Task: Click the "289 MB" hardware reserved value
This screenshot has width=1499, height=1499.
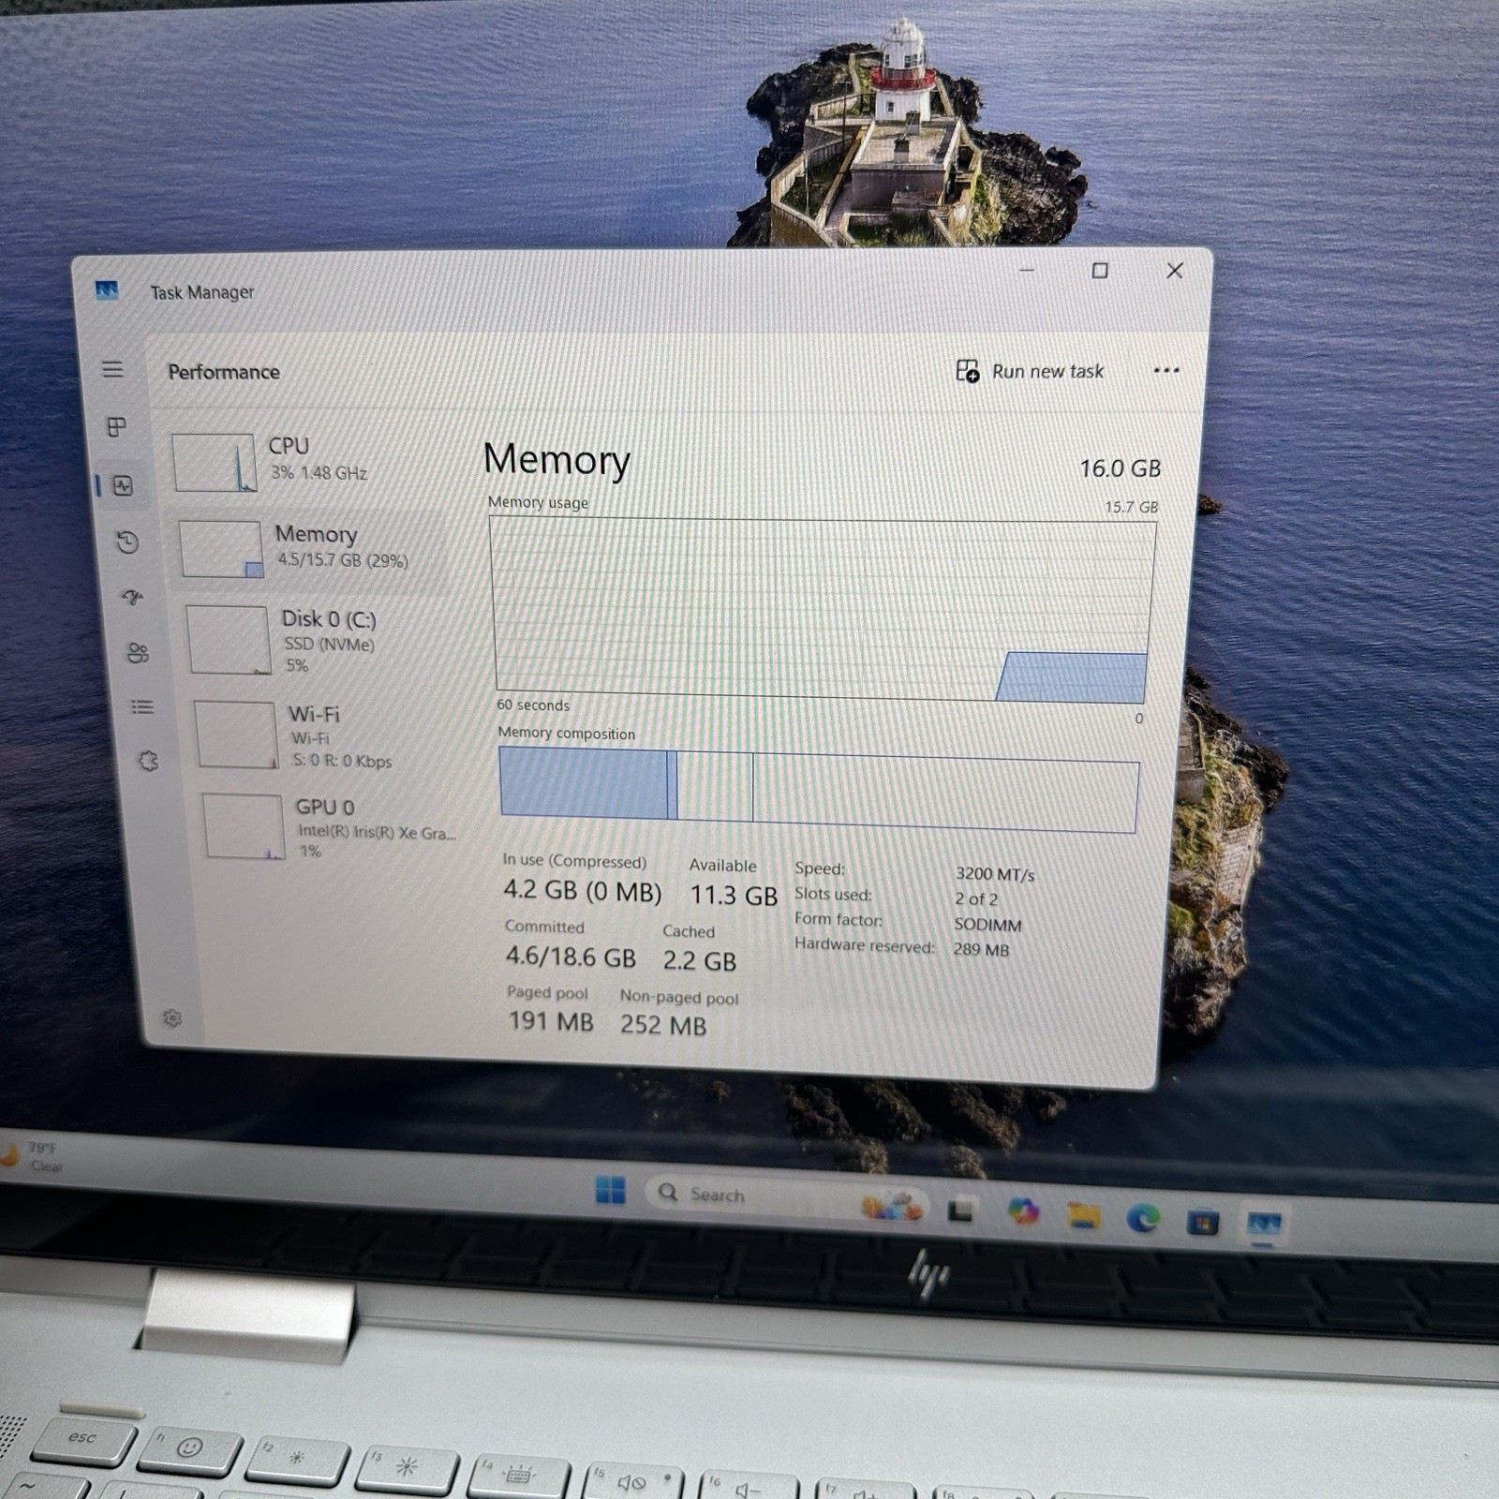Action: pyautogui.click(x=982, y=949)
